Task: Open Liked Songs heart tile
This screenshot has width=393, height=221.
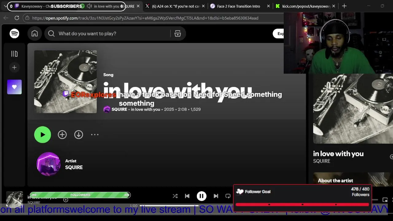Action: point(14,87)
